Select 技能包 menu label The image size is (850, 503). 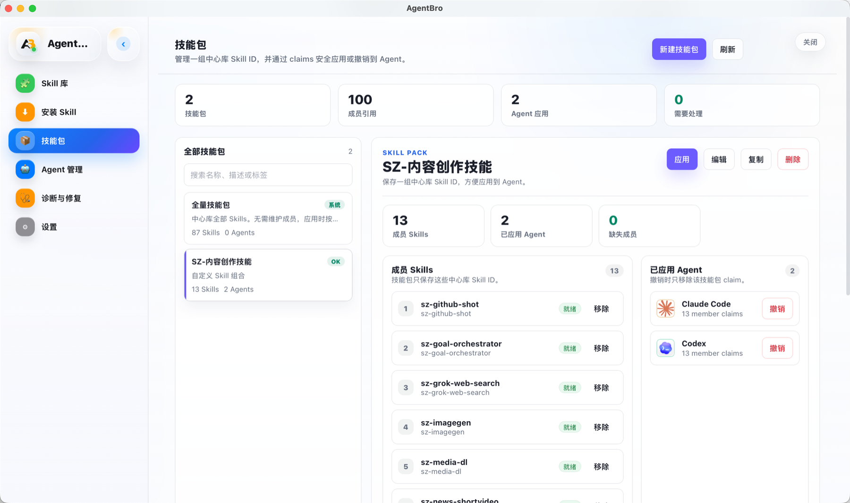pos(53,141)
